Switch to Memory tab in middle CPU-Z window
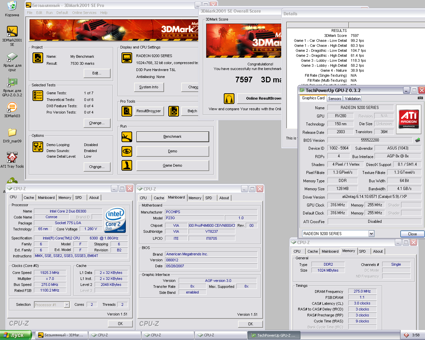 (x=195, y=198)
